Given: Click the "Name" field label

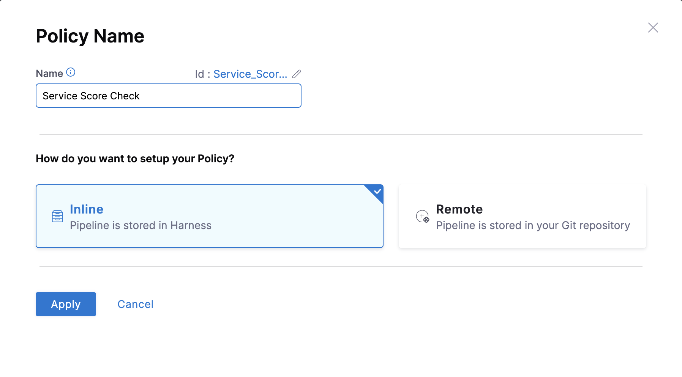Looking at the screenshot, I should tap(49, 74).
